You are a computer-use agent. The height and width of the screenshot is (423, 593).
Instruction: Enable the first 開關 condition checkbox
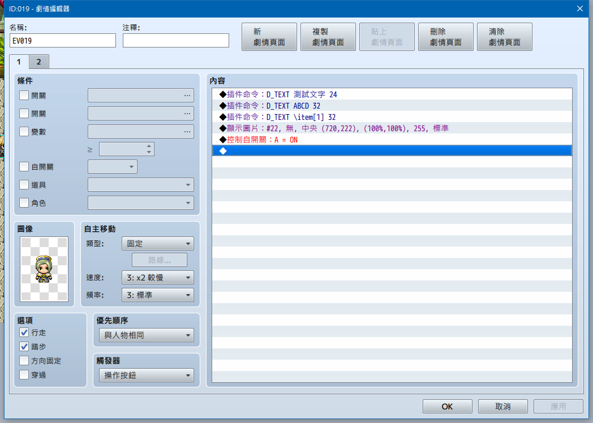(24, 95)
